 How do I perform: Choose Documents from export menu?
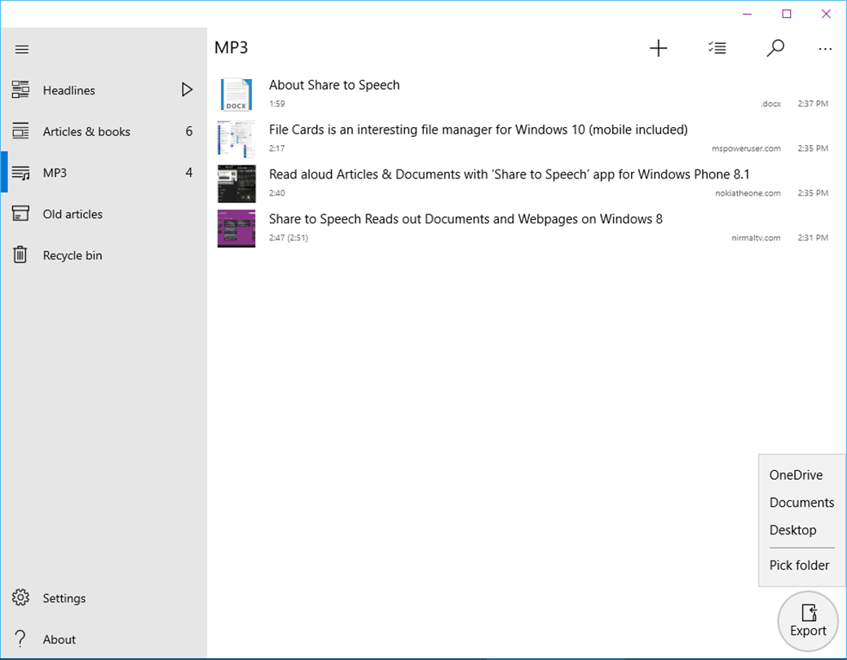(x=801, y=502)
